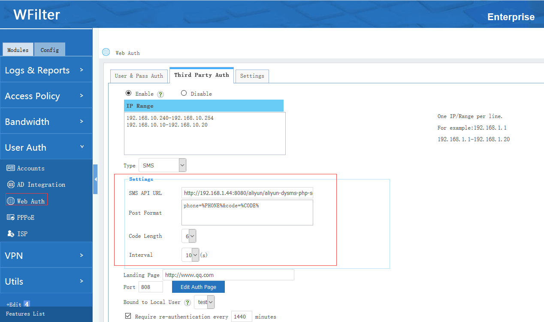This screenshot has width=544, height=322.
Task: Click the Edit Auth Page button
Action: point(198,287)
